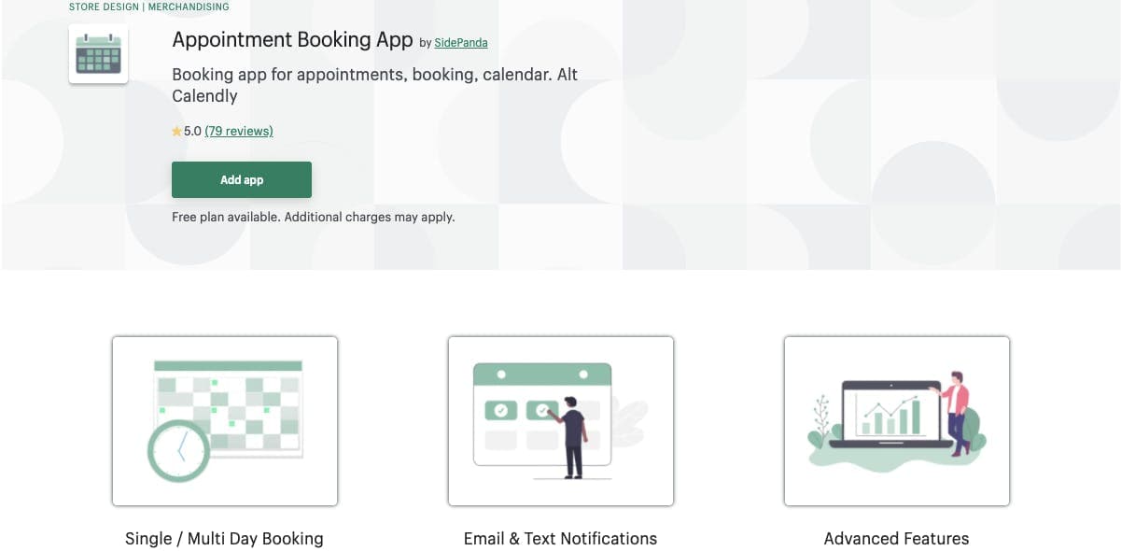Image resolution: width=1121 pixels, height=551 pixels.
Task: Visit the SidePanda developer page
Action: (x=460, y=42)
